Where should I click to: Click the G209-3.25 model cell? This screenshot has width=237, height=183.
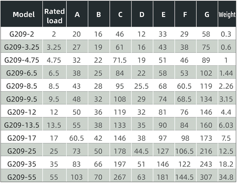point(22,47)
